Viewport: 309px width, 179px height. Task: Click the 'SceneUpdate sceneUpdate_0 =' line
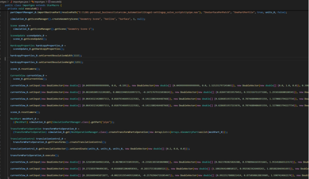[29, 36]
